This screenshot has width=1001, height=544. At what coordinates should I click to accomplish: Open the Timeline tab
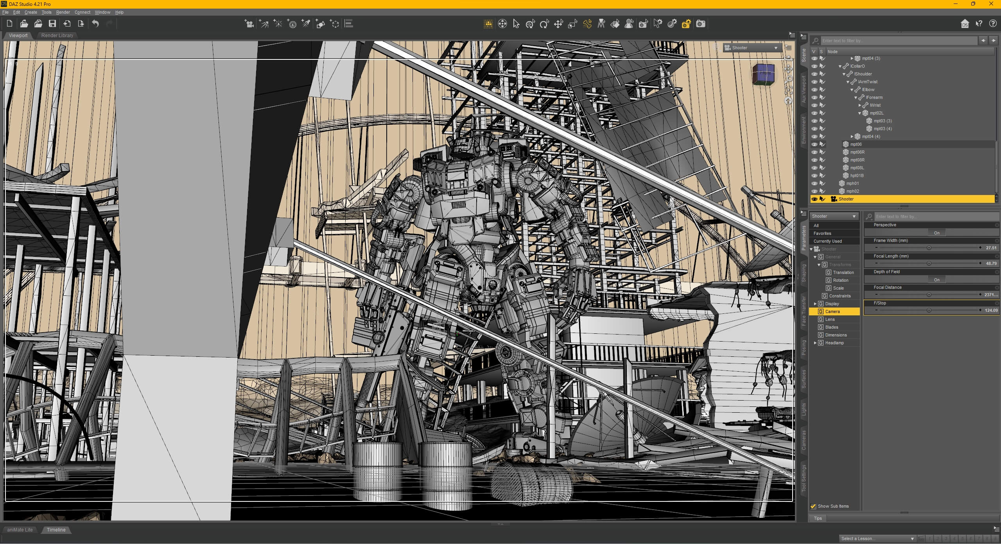pyautogui.click(x=56, y=530)
